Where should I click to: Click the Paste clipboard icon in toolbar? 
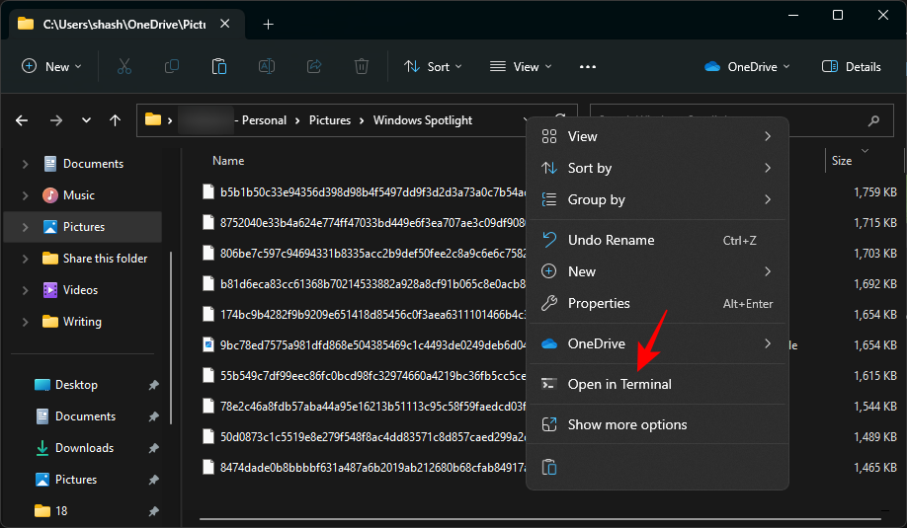click(219, 67)
